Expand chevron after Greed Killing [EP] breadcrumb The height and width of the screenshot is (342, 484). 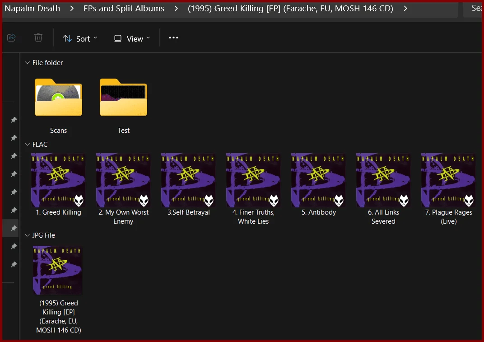point(405,8)
